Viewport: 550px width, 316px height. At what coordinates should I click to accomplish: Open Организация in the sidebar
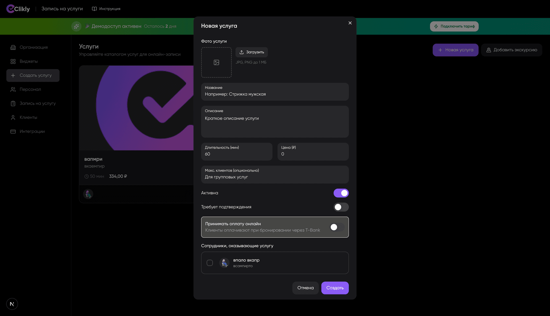(x=34, y=47)
